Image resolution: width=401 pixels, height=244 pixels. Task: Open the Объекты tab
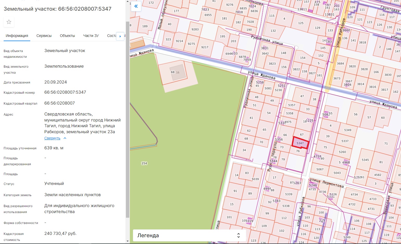tap(67, 36)
